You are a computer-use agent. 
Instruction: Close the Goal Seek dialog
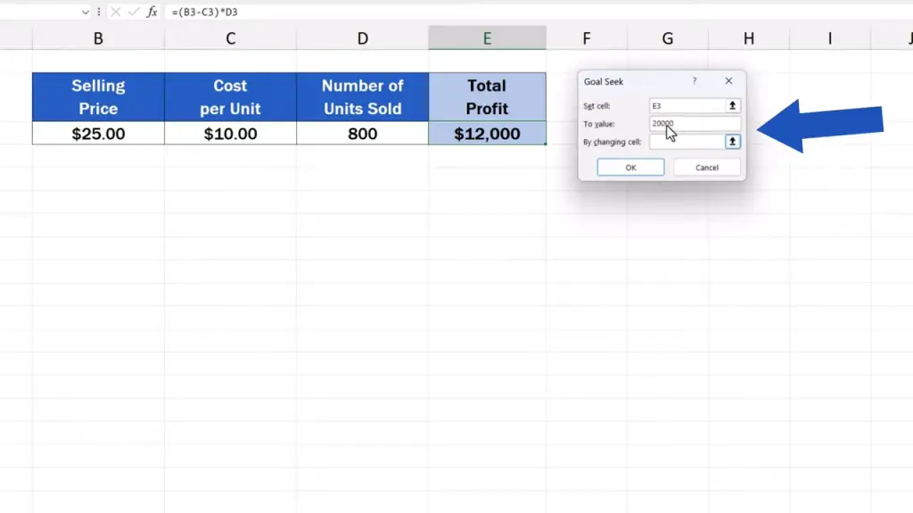[x=728, y=81]
